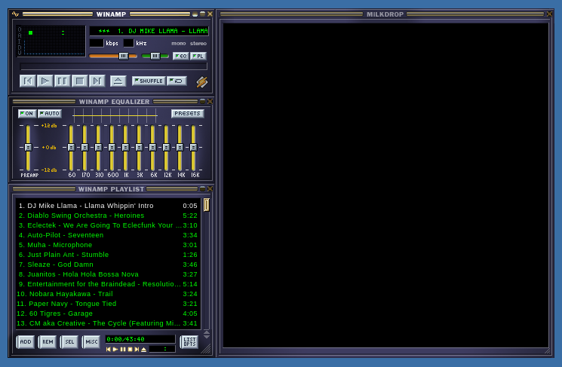Viewport: 562px width, 367px height.
Task: Open the LIST OPTS menu
Action: 189,342
